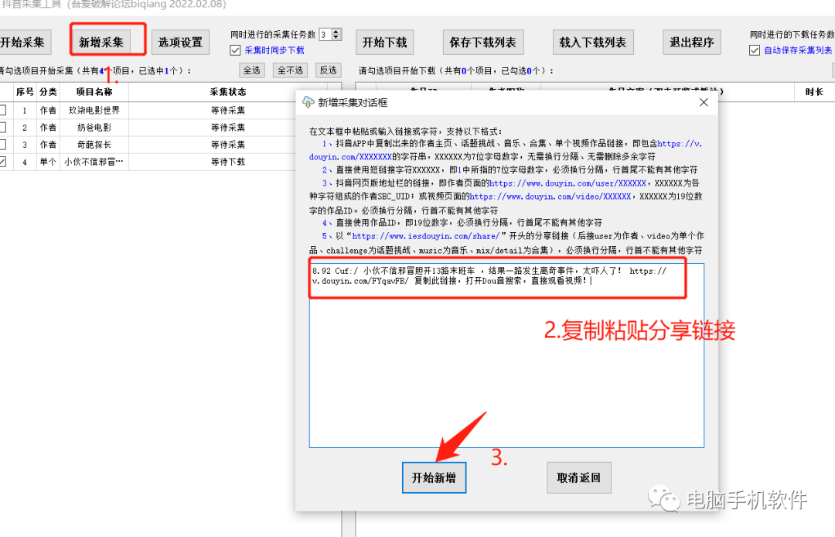
Task: Click 等待采集 status in row 1
Action: click(228, 111)
